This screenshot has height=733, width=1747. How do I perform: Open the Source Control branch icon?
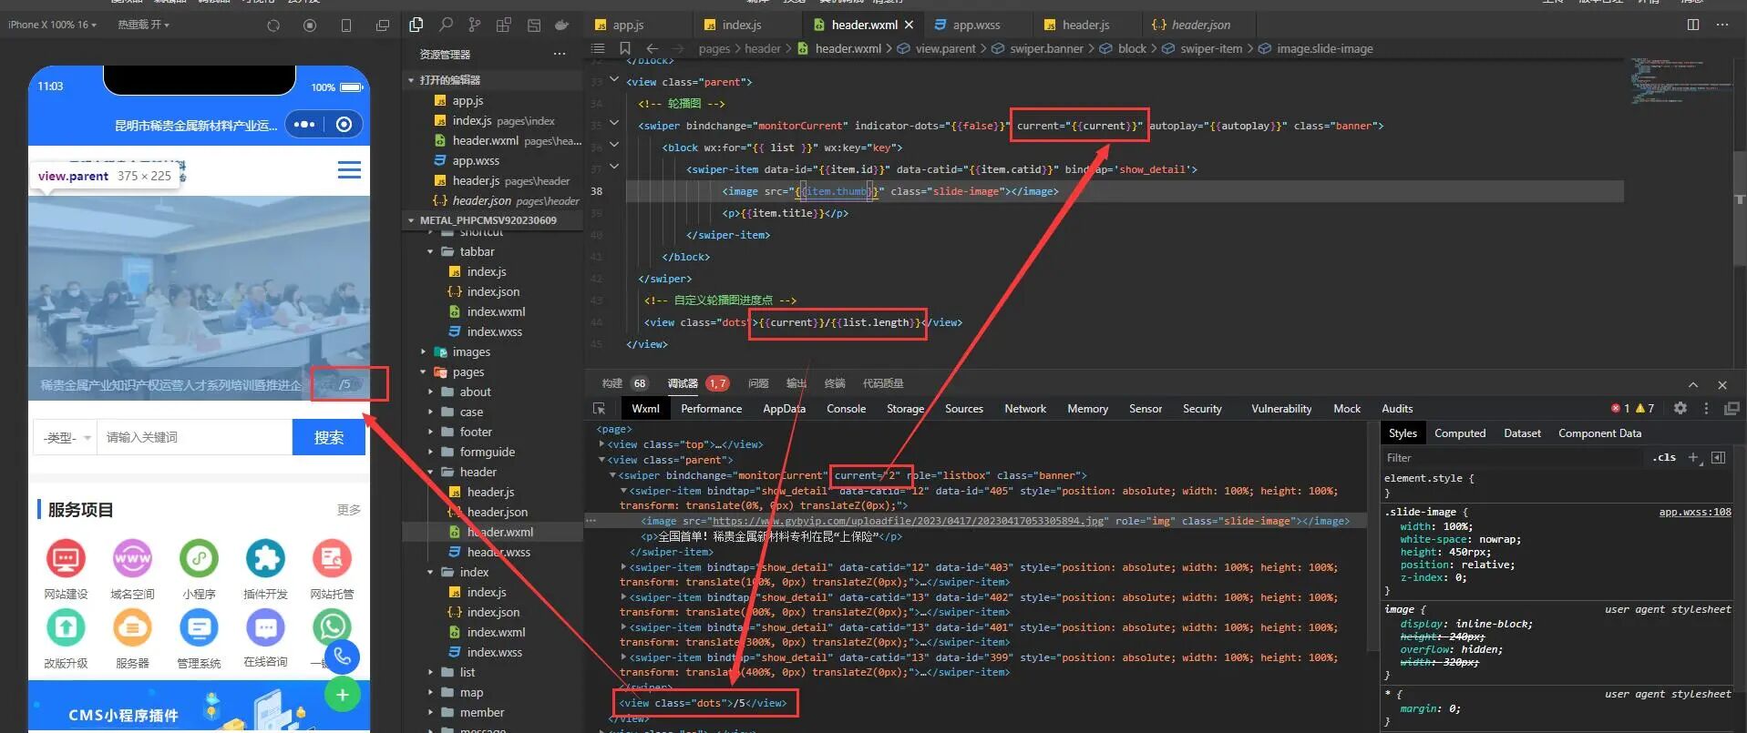tap(475, 25)
